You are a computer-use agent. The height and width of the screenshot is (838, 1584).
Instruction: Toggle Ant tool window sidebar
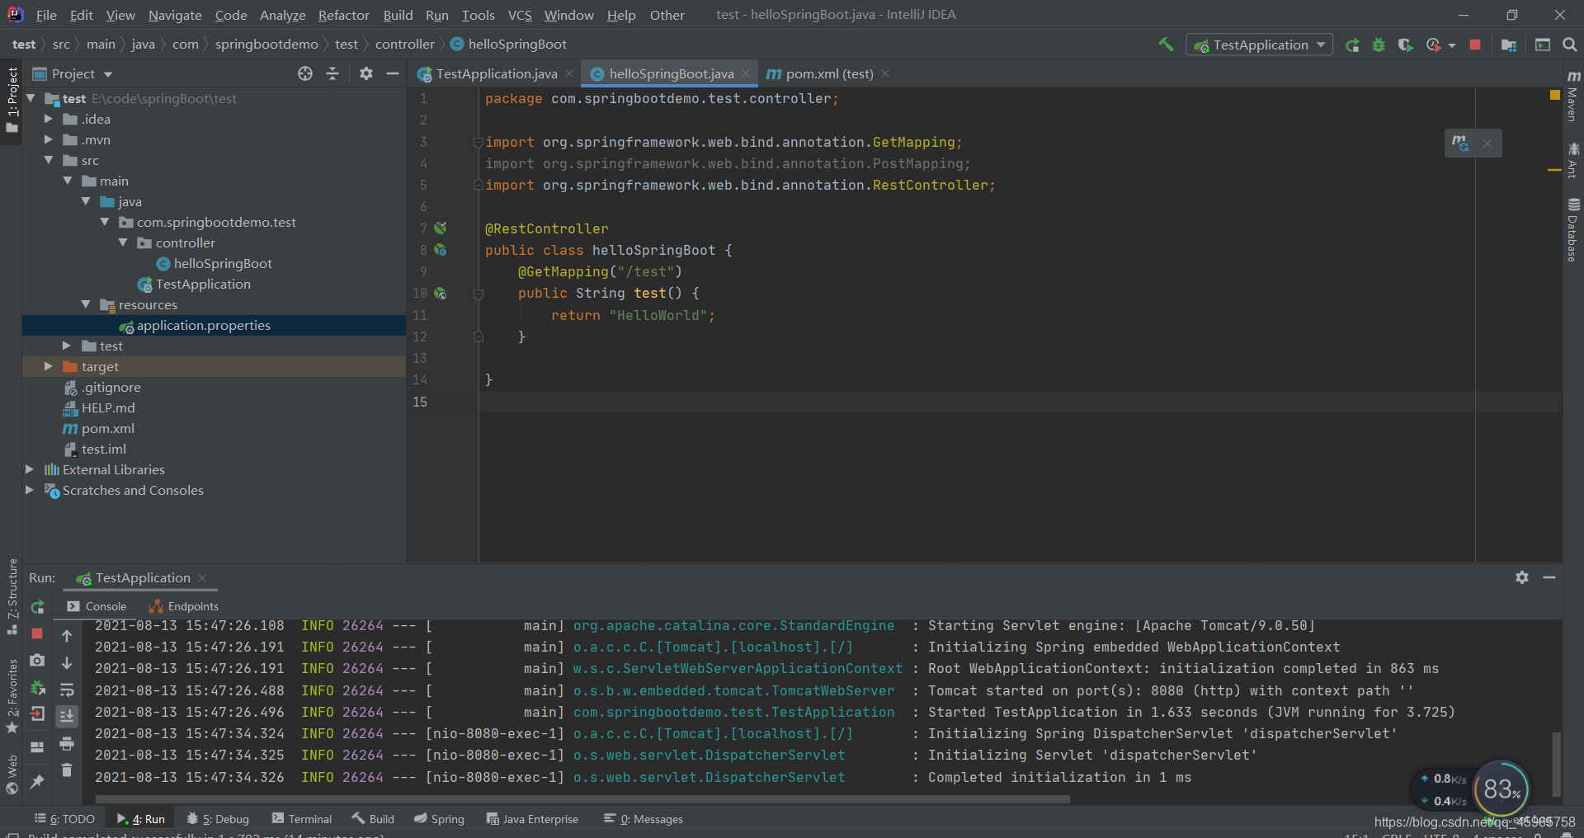tap(1573, 160)
